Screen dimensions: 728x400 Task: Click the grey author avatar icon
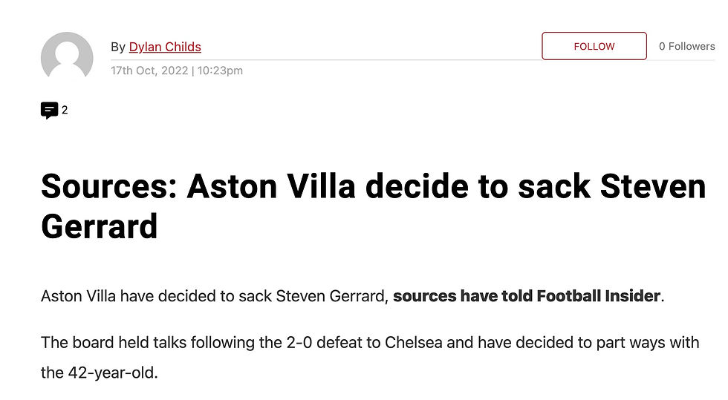pyautogui.click(x=67, y=58)
